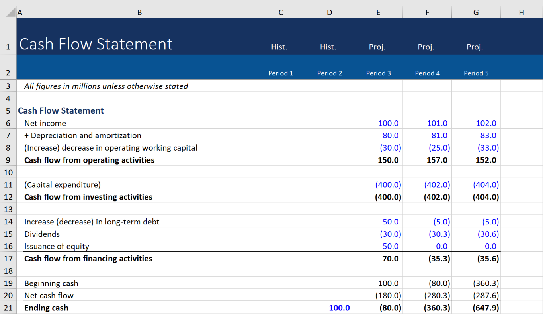Click 'Beginning cash' label

coord(51,283)
